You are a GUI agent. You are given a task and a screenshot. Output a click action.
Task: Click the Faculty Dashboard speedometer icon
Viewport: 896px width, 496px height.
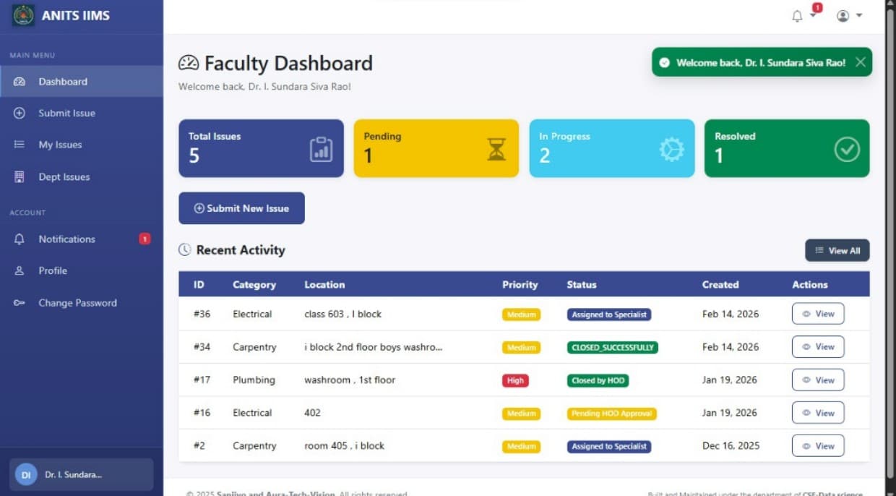click(189, 64)
